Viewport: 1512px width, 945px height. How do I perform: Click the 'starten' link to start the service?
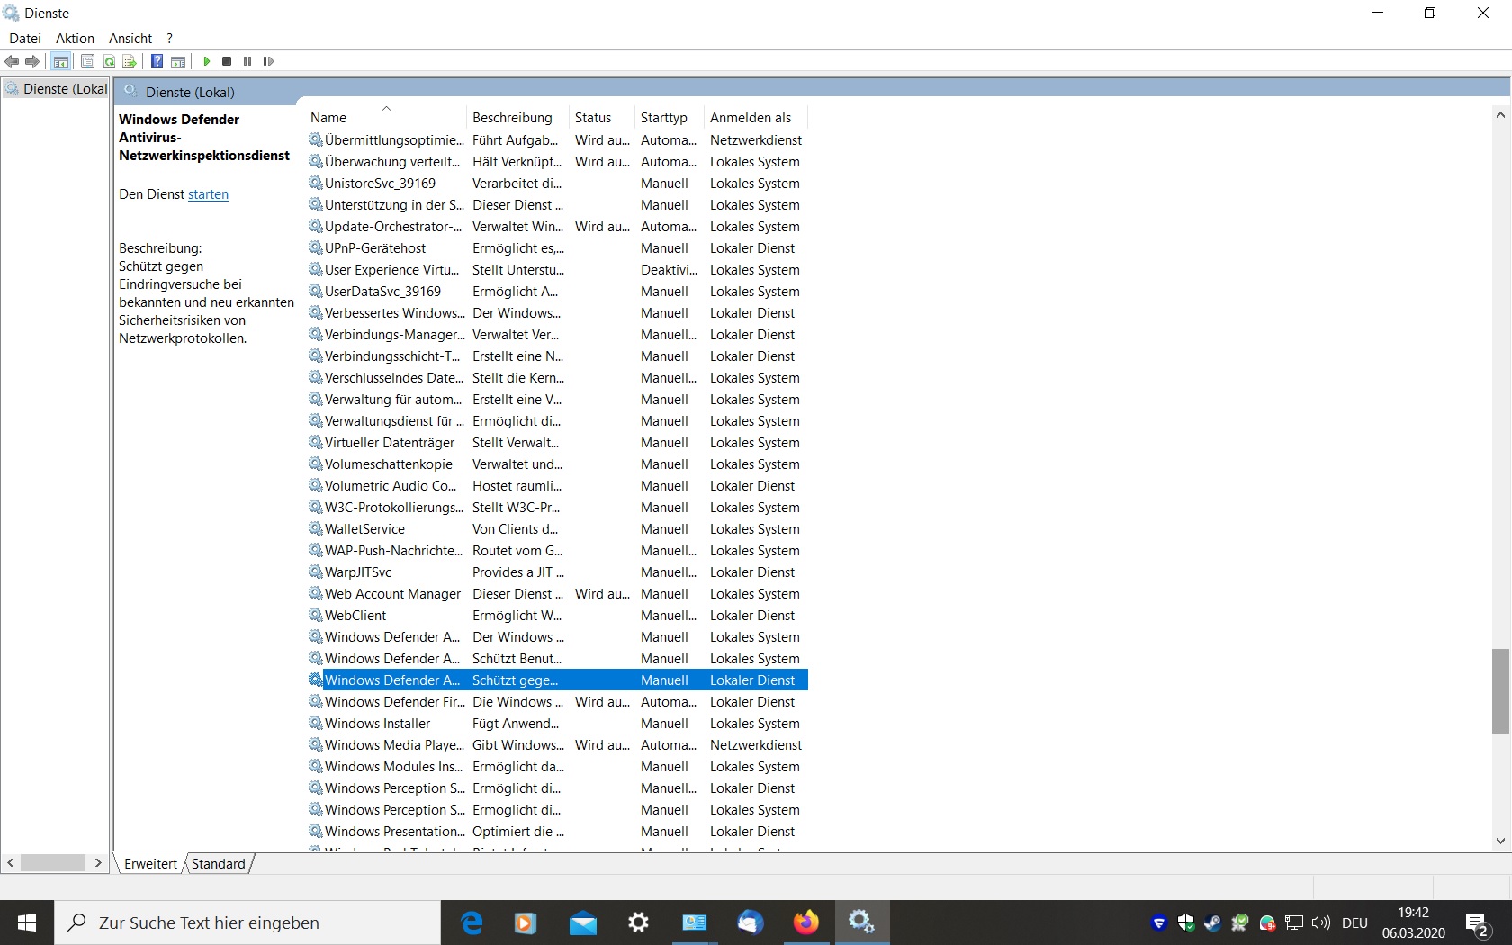[208, 194]
